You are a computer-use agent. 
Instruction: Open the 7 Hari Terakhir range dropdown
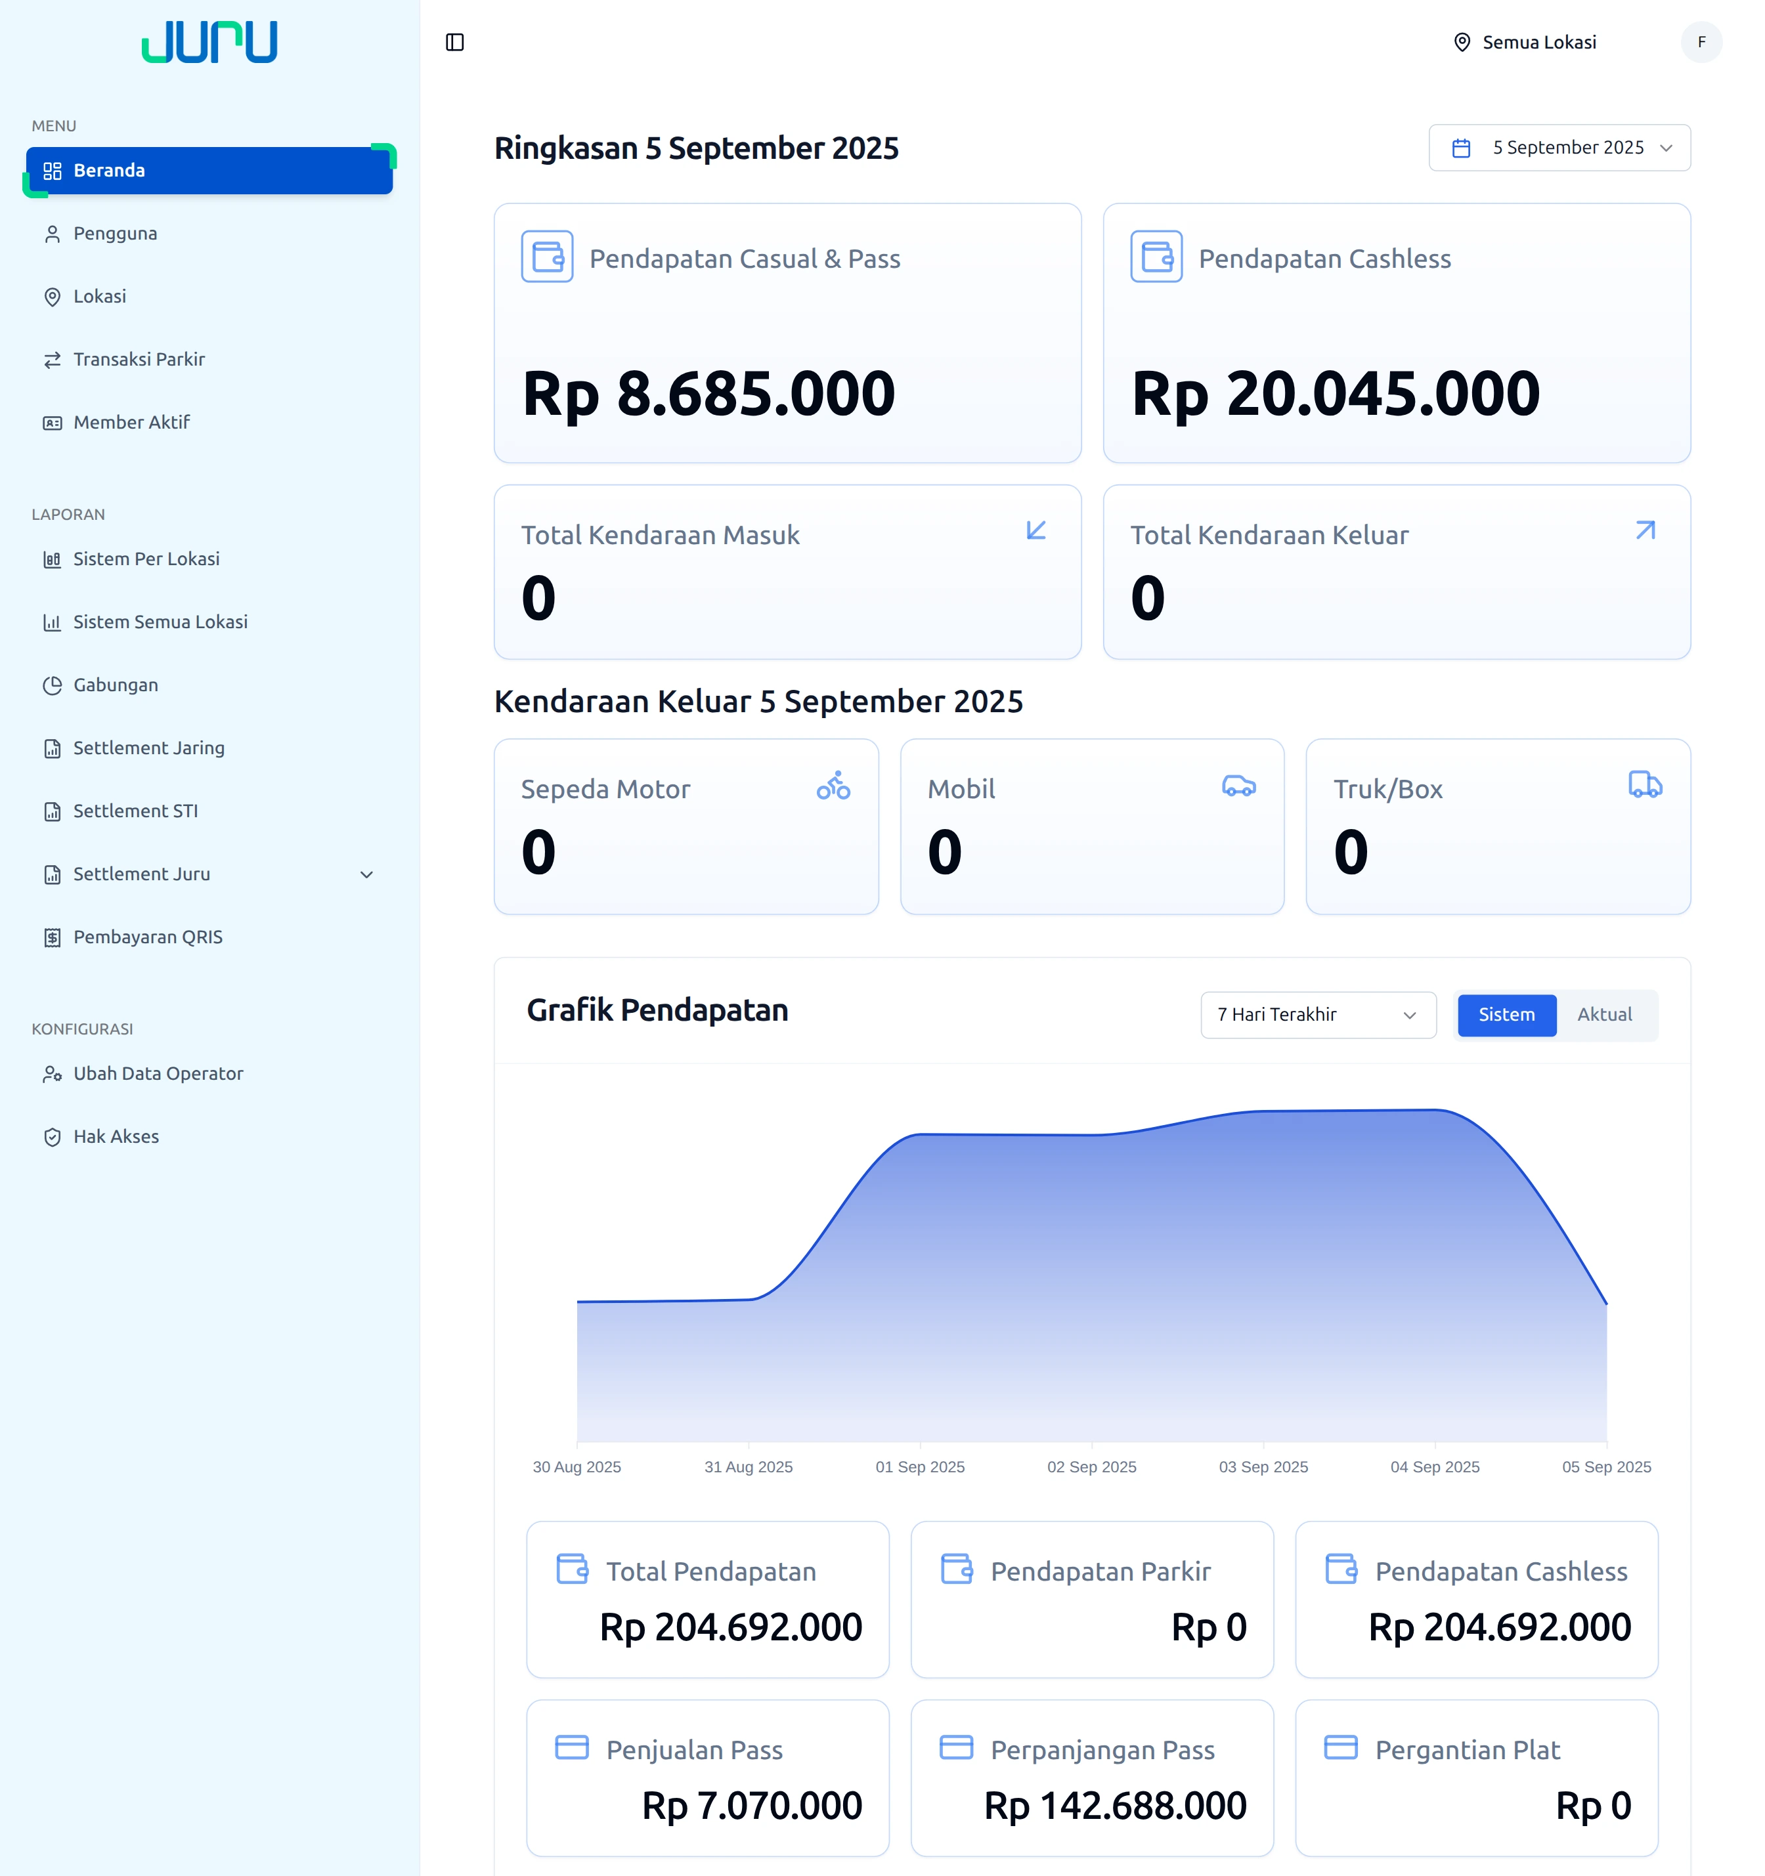(x=1318, y=1015)
